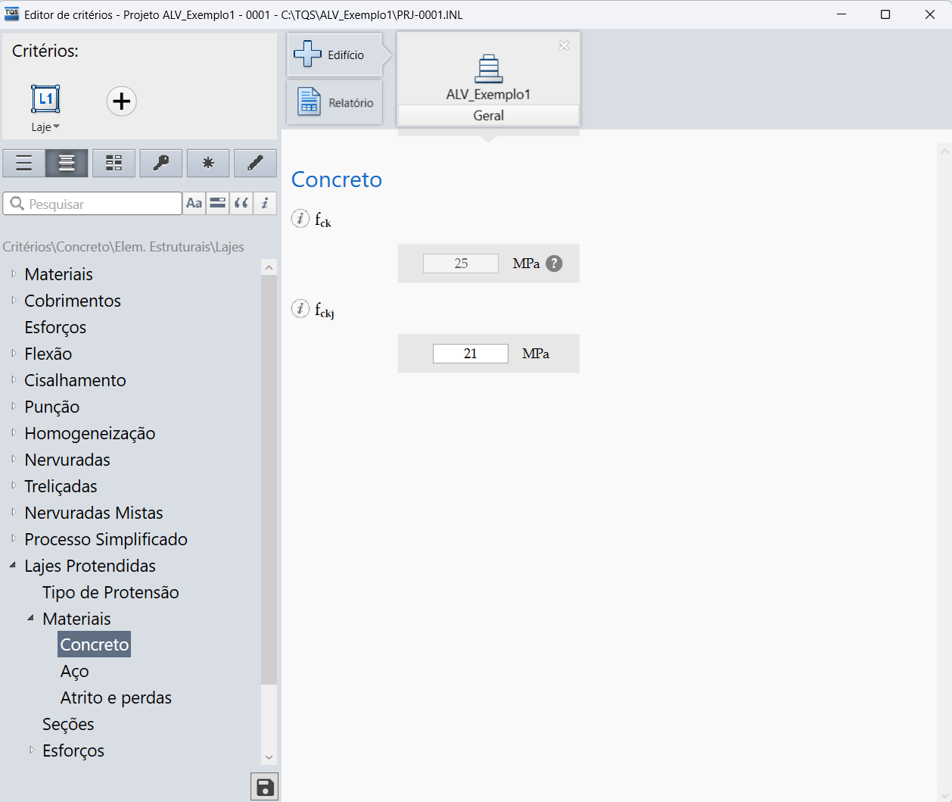
Task: Select the Cobrimentos tree item label
Action: [73, 301]
